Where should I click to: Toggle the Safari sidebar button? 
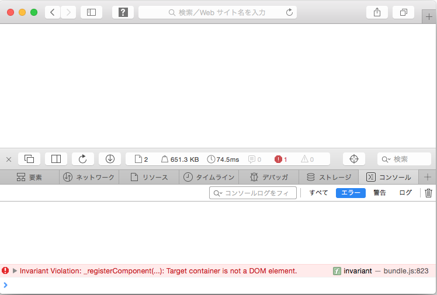click(91, 12)
